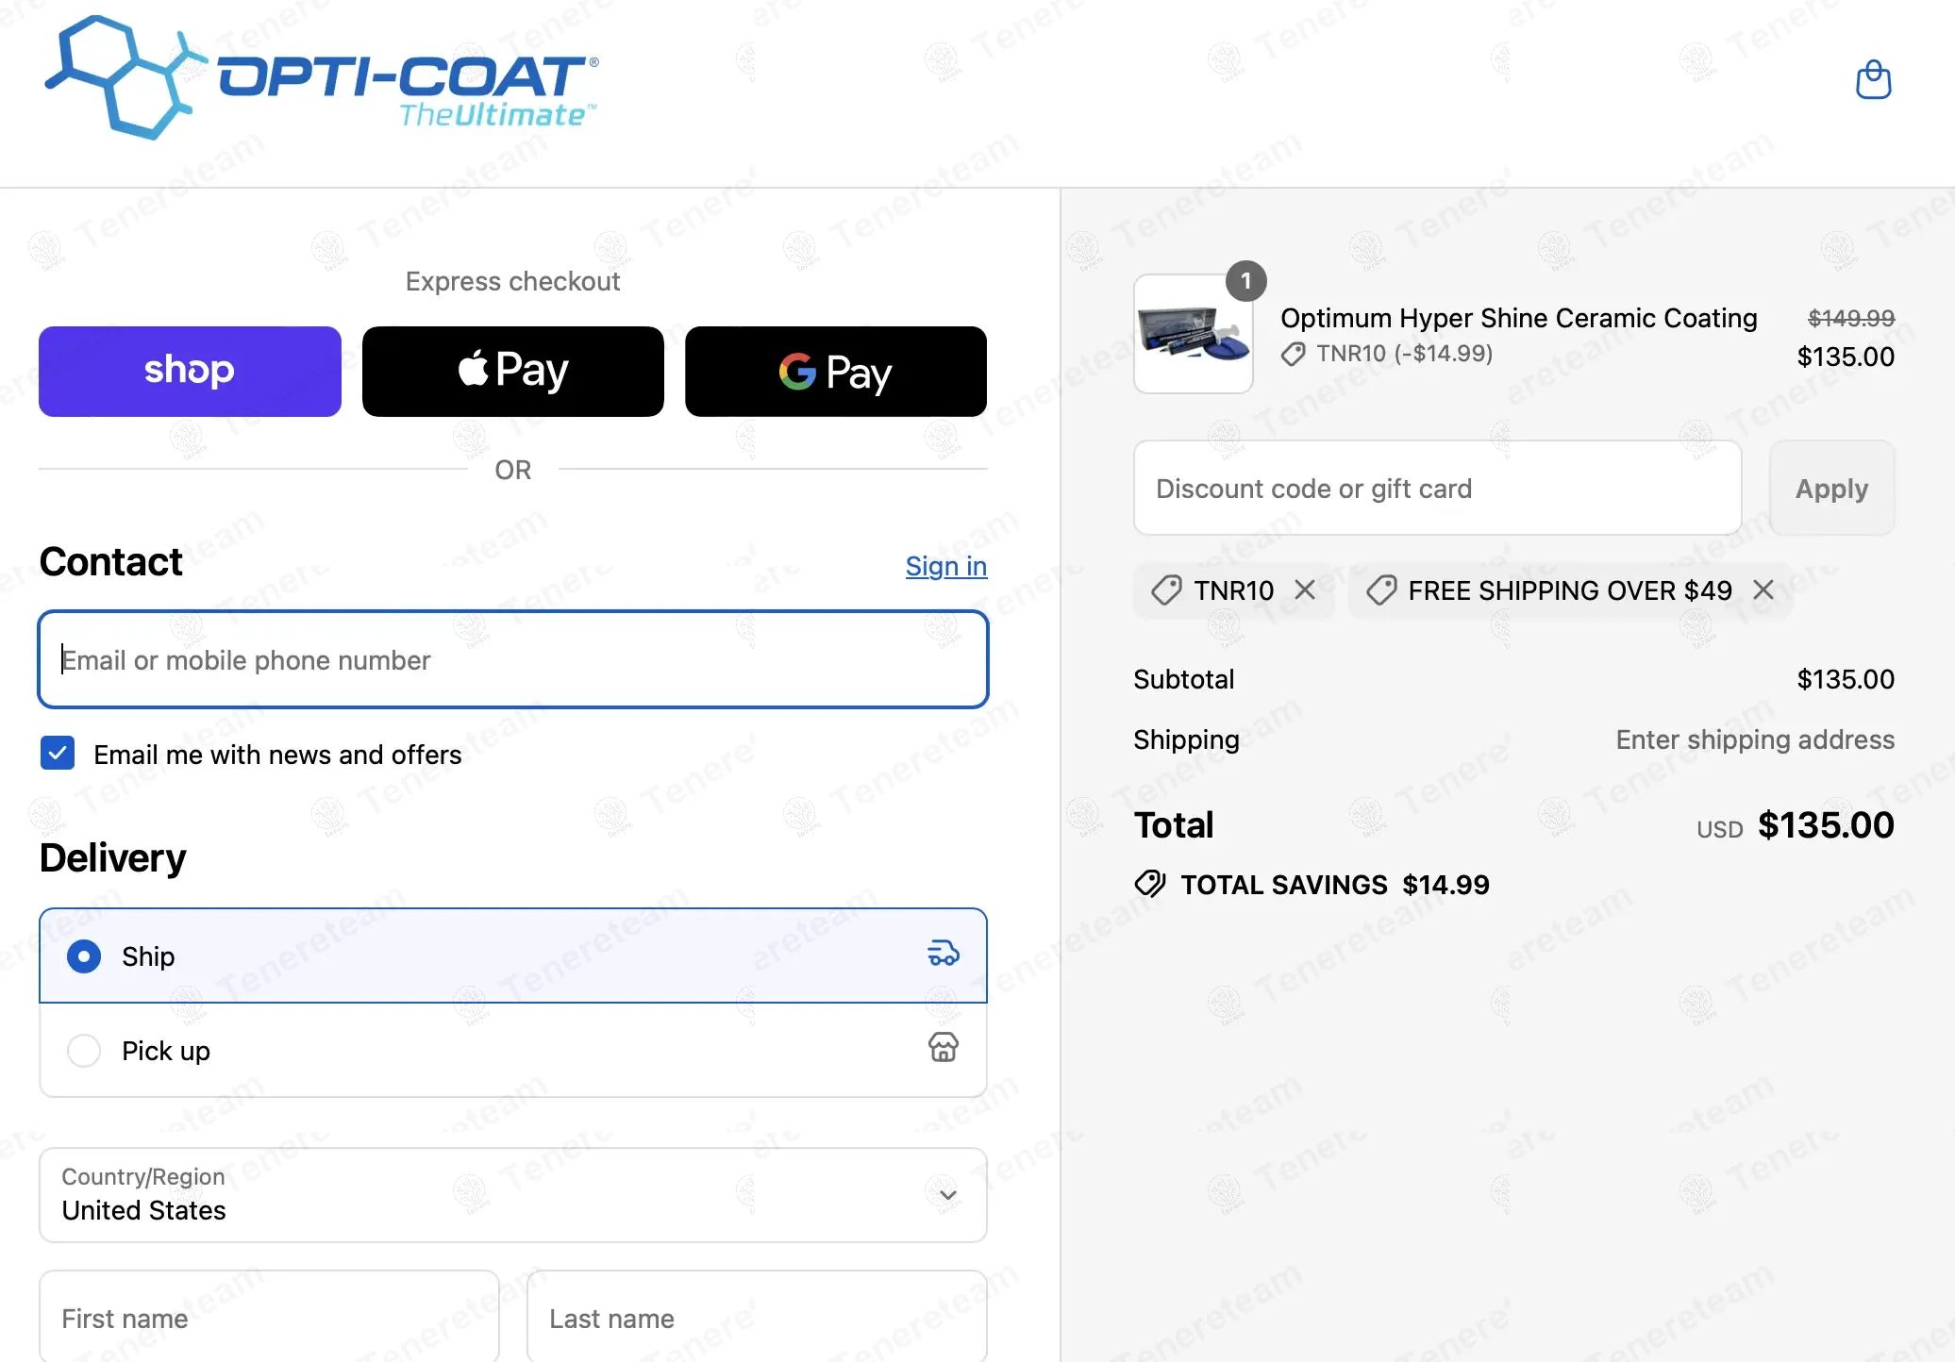Uncheck Email me with news and offers

click(58, 754)
